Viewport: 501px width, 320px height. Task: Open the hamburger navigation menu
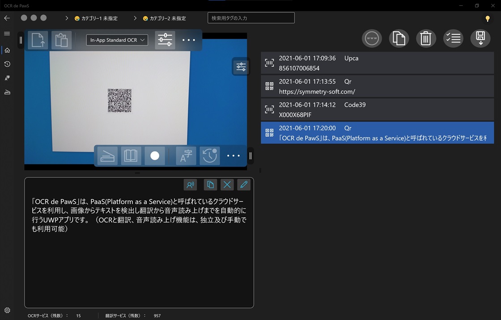pyautogui.click(x=7, y=34)
